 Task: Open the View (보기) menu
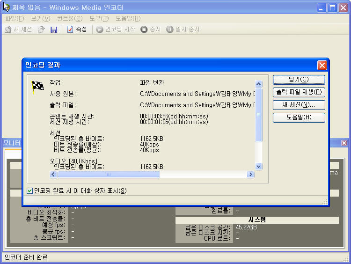coord(41,18)
